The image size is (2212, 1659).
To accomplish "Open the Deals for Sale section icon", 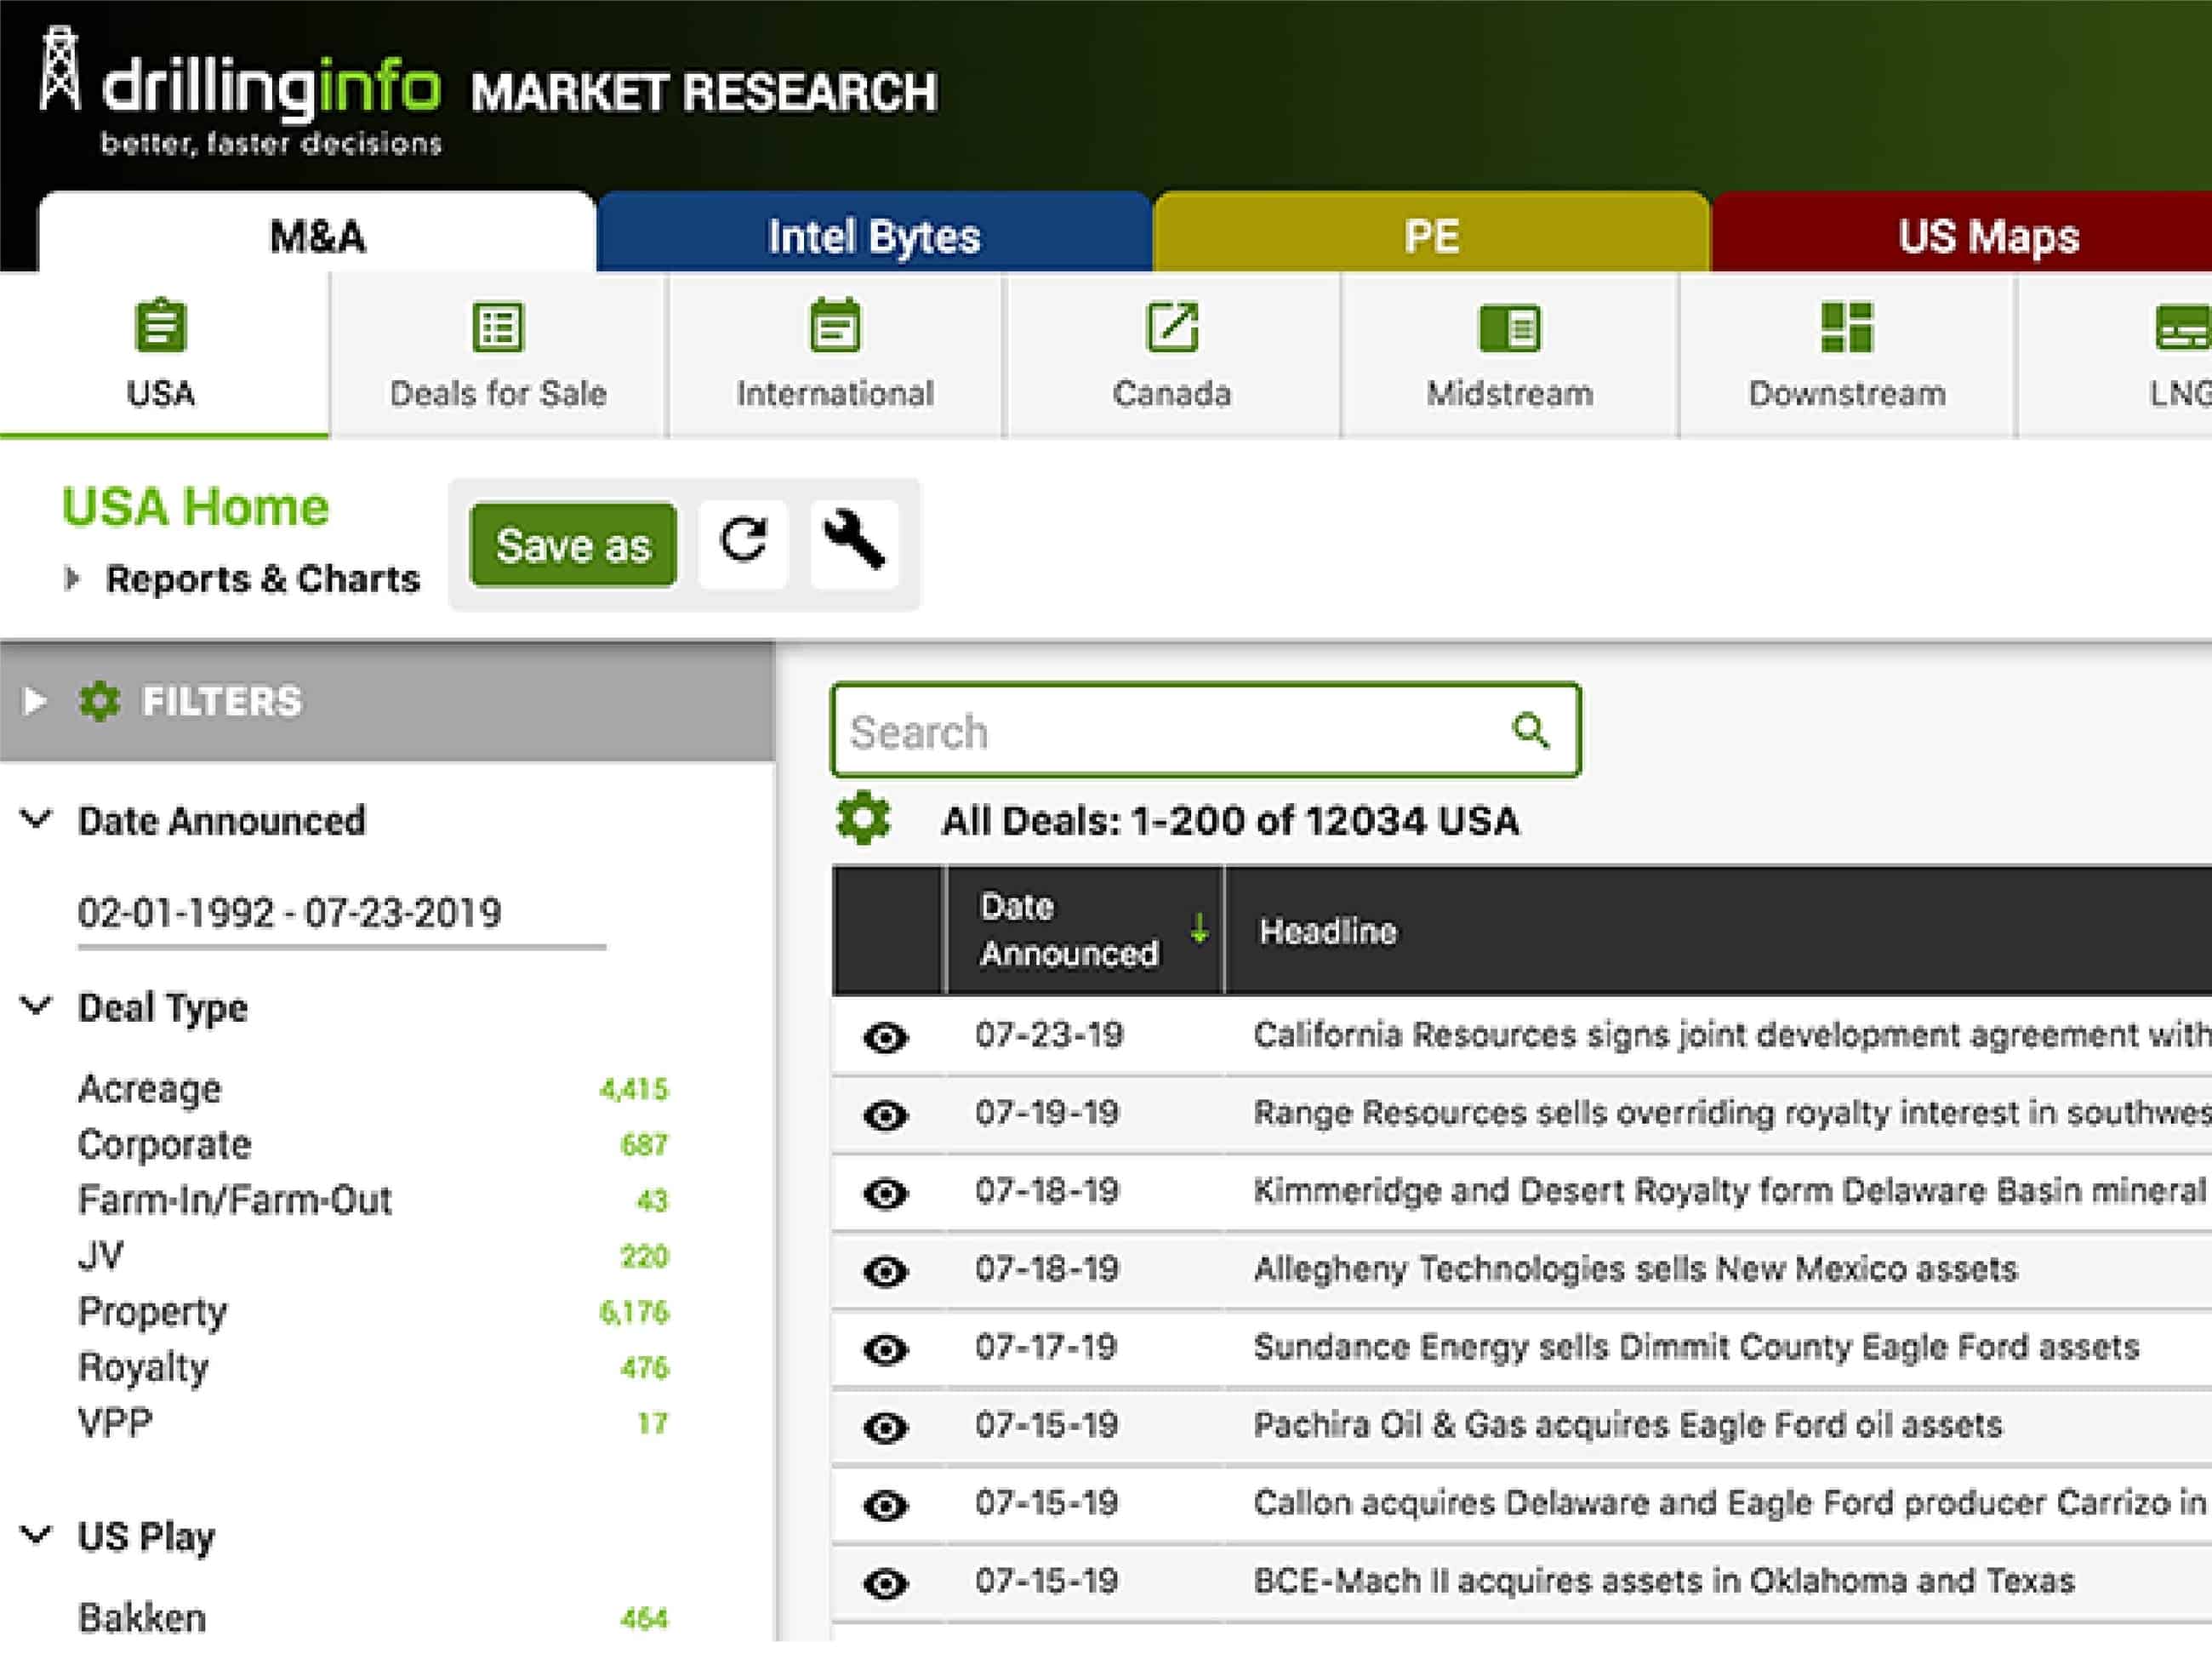I will 498,328.
